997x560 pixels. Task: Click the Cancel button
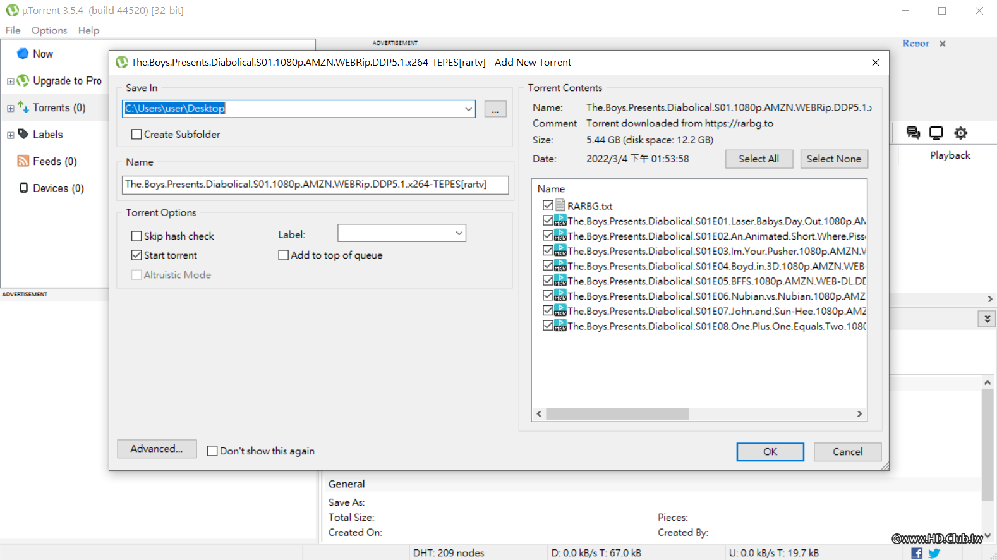pos(847,452)
